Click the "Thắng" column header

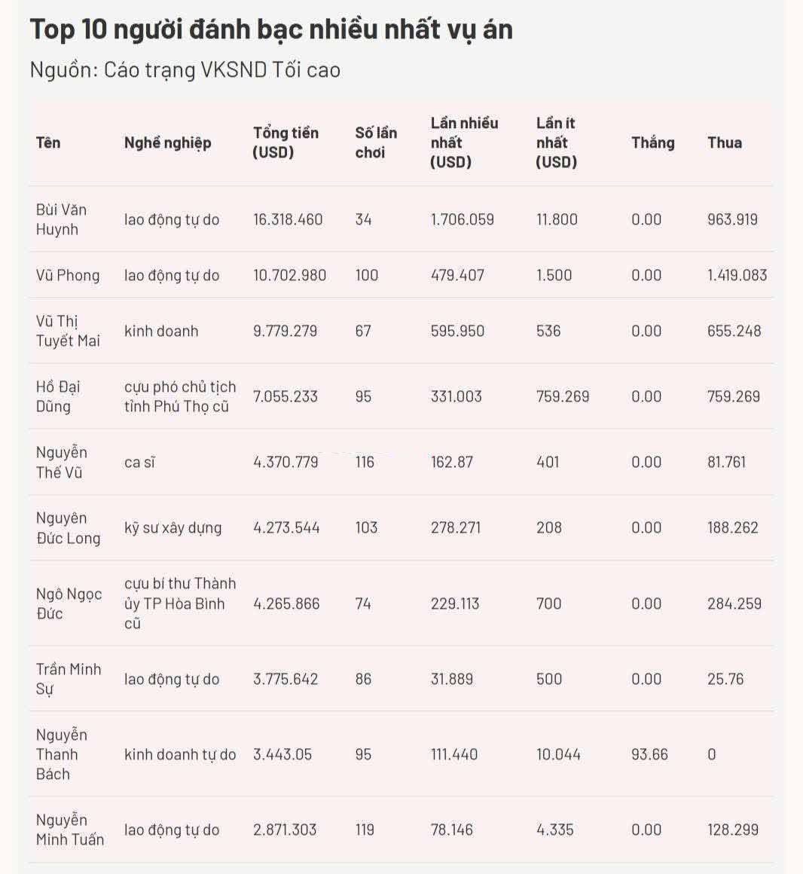652,142
